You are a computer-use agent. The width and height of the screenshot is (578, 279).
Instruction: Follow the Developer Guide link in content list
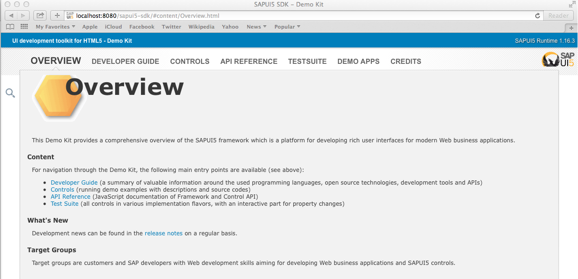click(x=74, y=183)
